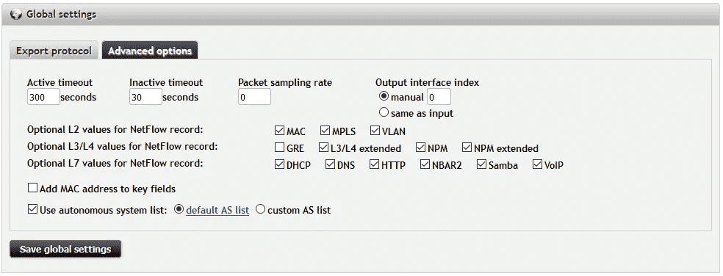723x276 pixels.
Task: Enable the GRE checkbox
Action: click(279, 148)
